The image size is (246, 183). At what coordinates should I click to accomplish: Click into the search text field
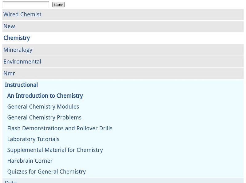click(x=26, y=5)
